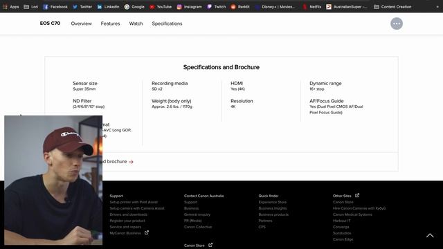Click the external-link icon beside Other Sites
The height and width of the screenshot is (249, 443).
pyautogui.click(x=357, y=195)
